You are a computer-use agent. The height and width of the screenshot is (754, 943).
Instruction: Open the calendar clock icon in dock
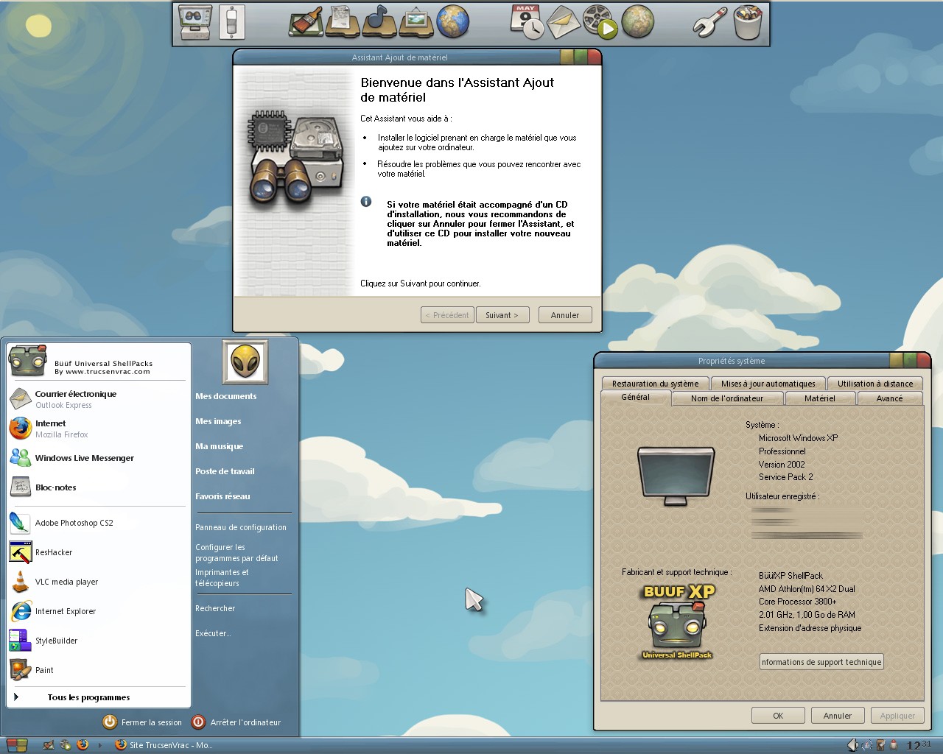(527, 22)
